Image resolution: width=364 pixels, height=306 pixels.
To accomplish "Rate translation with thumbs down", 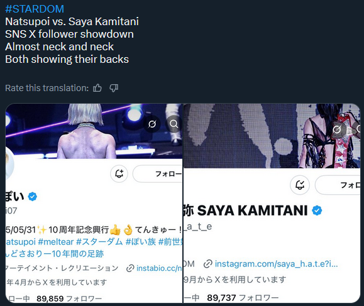I will 114,88.
